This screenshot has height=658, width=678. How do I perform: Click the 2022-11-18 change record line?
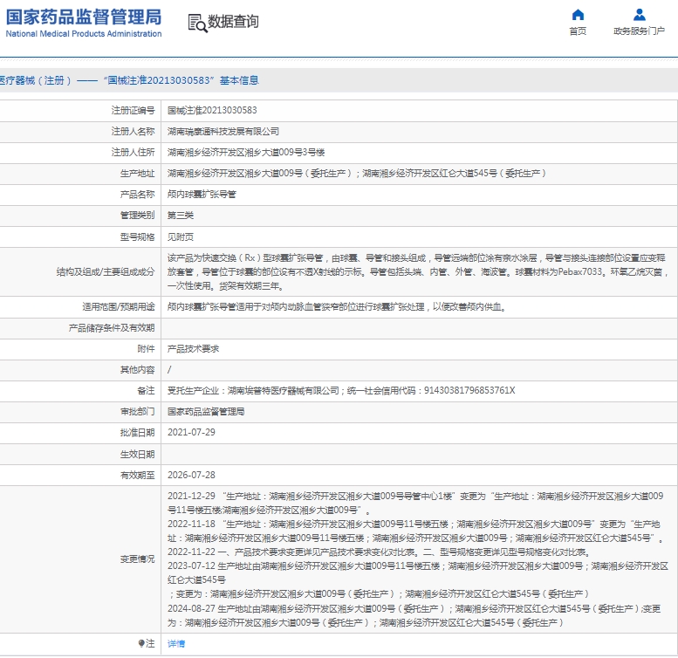[415, 531]
